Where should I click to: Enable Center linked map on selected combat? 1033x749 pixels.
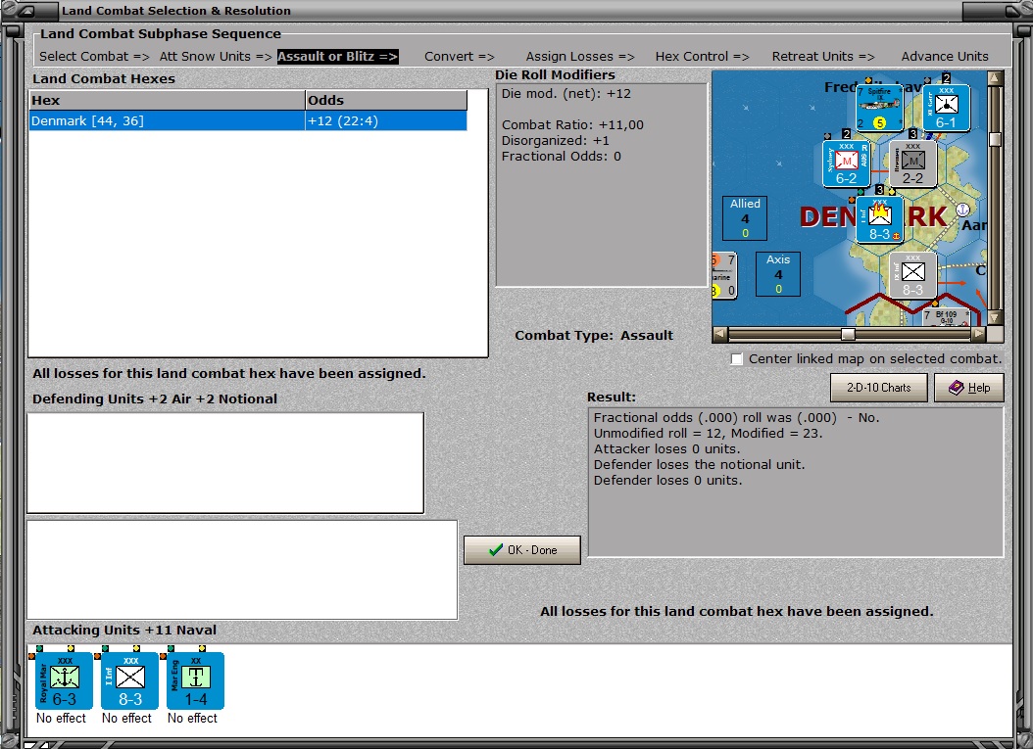(737, 358)
